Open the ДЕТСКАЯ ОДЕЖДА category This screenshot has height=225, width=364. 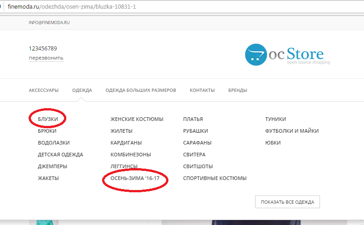60,155
